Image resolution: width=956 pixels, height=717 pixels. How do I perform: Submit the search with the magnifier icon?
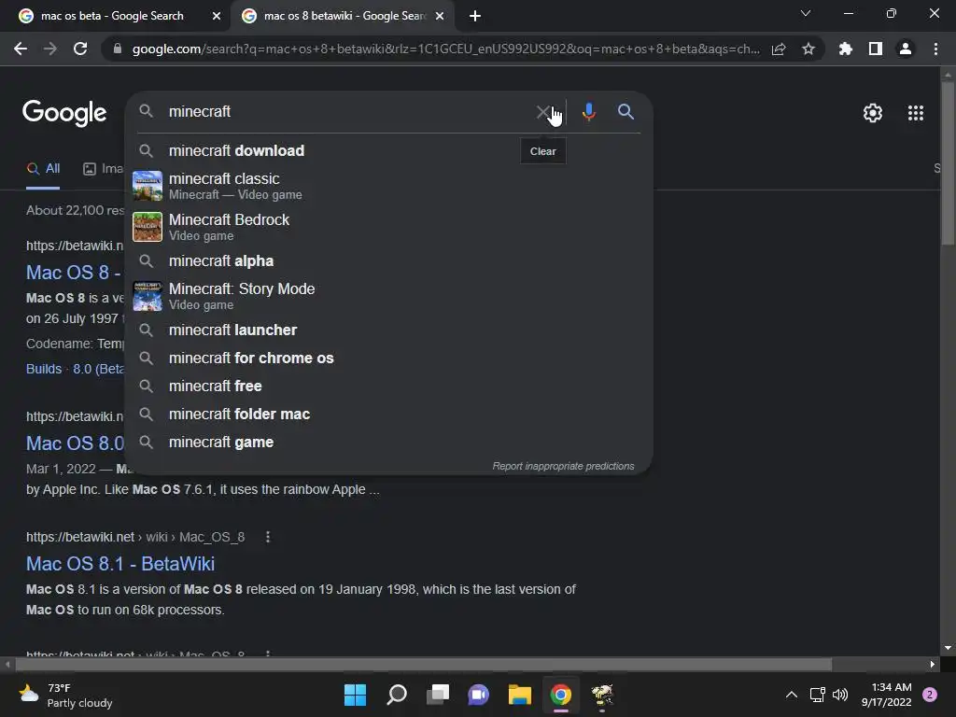pos(626,112)
